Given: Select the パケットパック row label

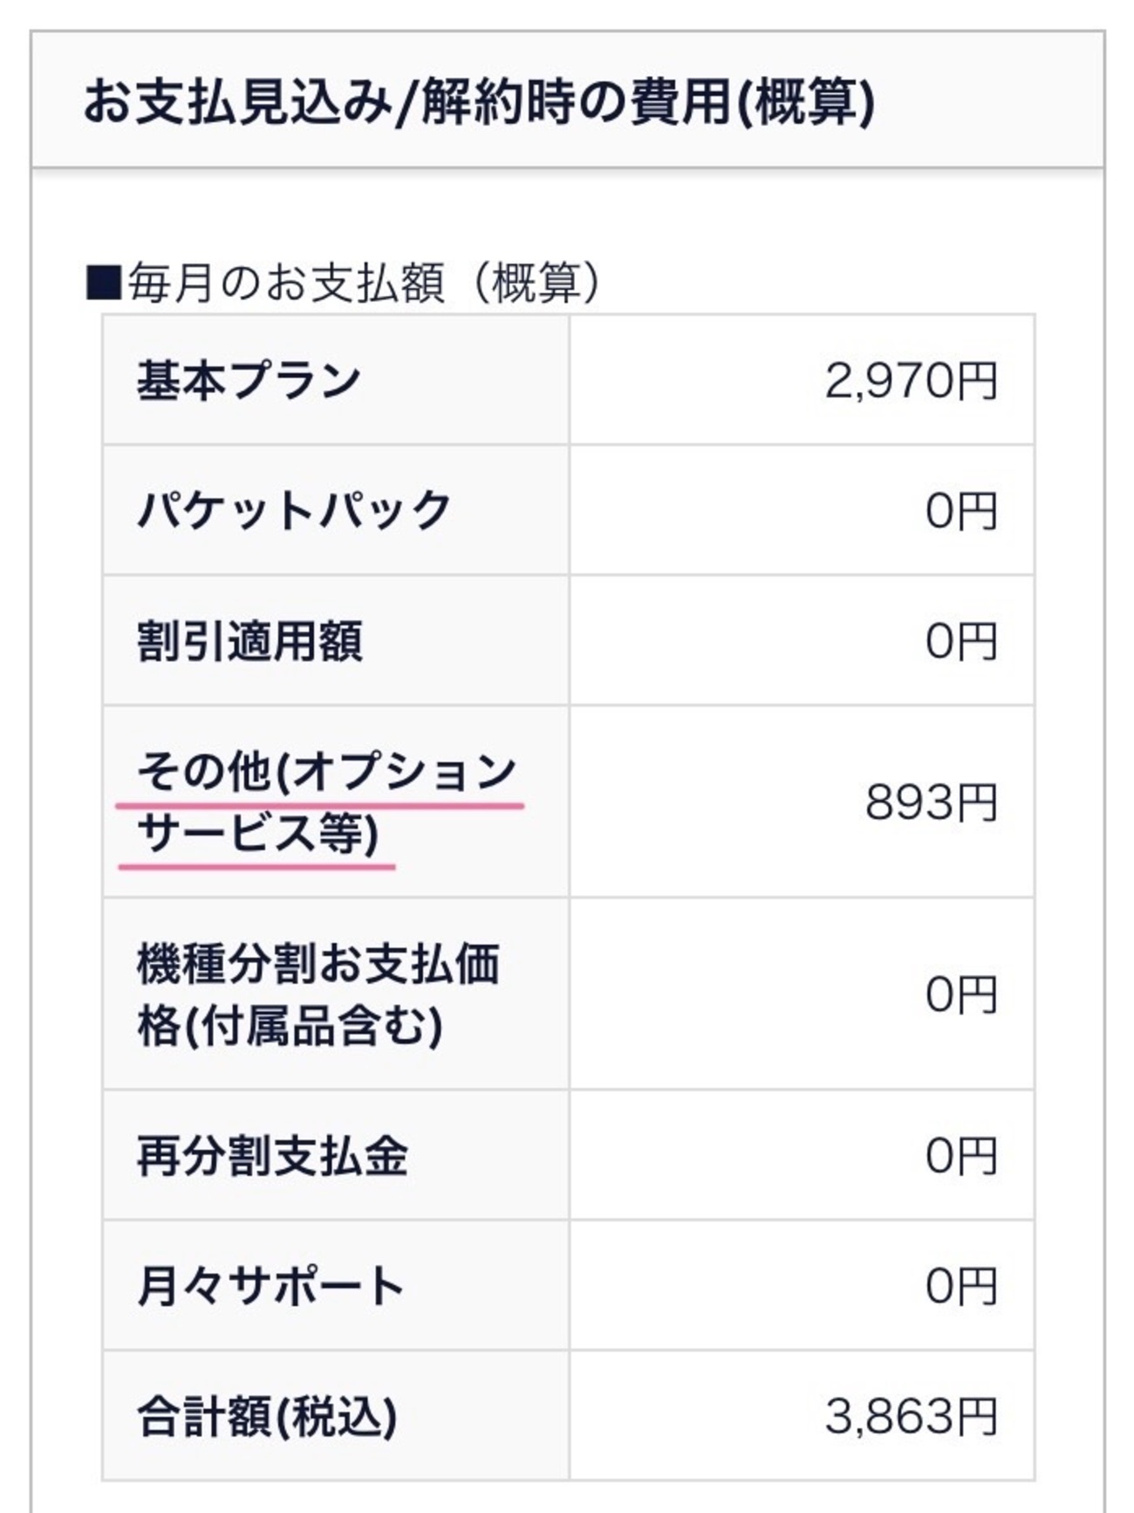Looking at the screenshot, I should pyautogui.click(x=294, y=511).
